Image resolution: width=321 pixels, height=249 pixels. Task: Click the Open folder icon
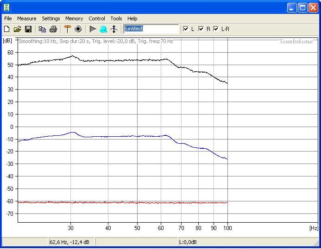click(x=18, y=29)
